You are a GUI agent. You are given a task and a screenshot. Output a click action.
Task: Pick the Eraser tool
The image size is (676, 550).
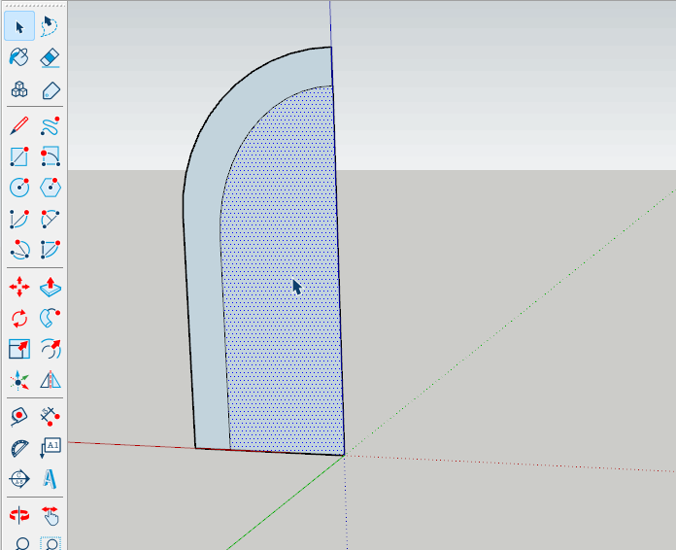point(50,57)
